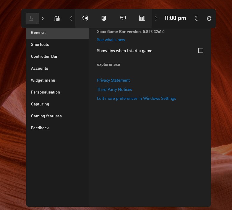This screenshot has width=232, height=210.
Task: Open the Privacy Statement link
Action: click(x=113, y=80)
